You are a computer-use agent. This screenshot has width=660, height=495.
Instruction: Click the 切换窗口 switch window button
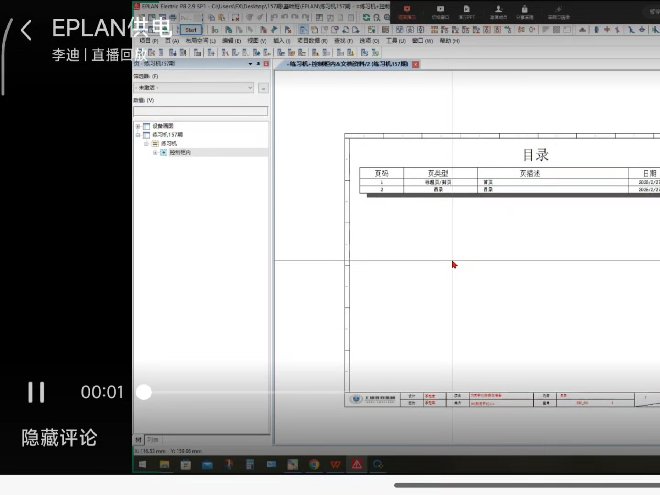440,13
